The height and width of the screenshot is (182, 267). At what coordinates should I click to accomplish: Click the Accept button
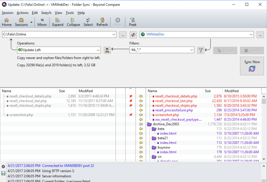(x=225, y=50)
